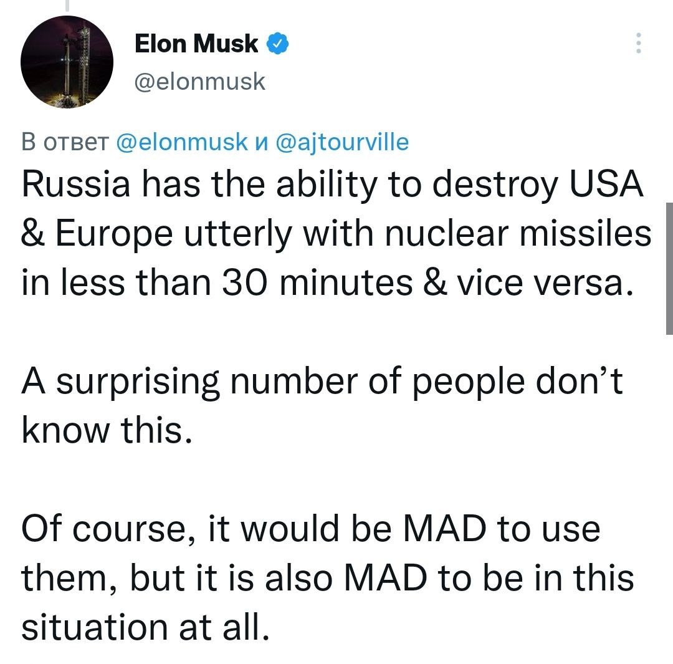Open the "Elon Musk" display name
The image size is (673, 664).
click(196, 44)
